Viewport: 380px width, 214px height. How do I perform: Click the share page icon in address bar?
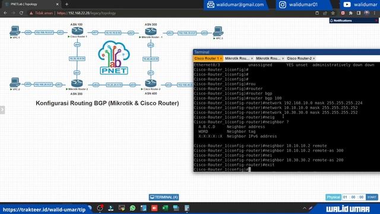coord(325,13)
